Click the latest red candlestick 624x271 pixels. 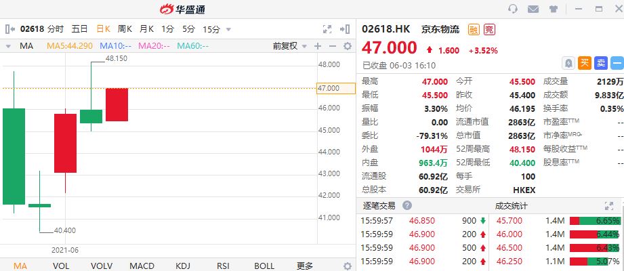117,104
